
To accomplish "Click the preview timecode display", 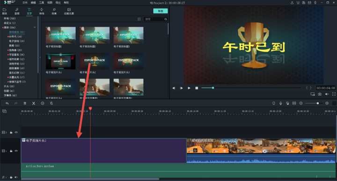I will [x=326, y=88].
